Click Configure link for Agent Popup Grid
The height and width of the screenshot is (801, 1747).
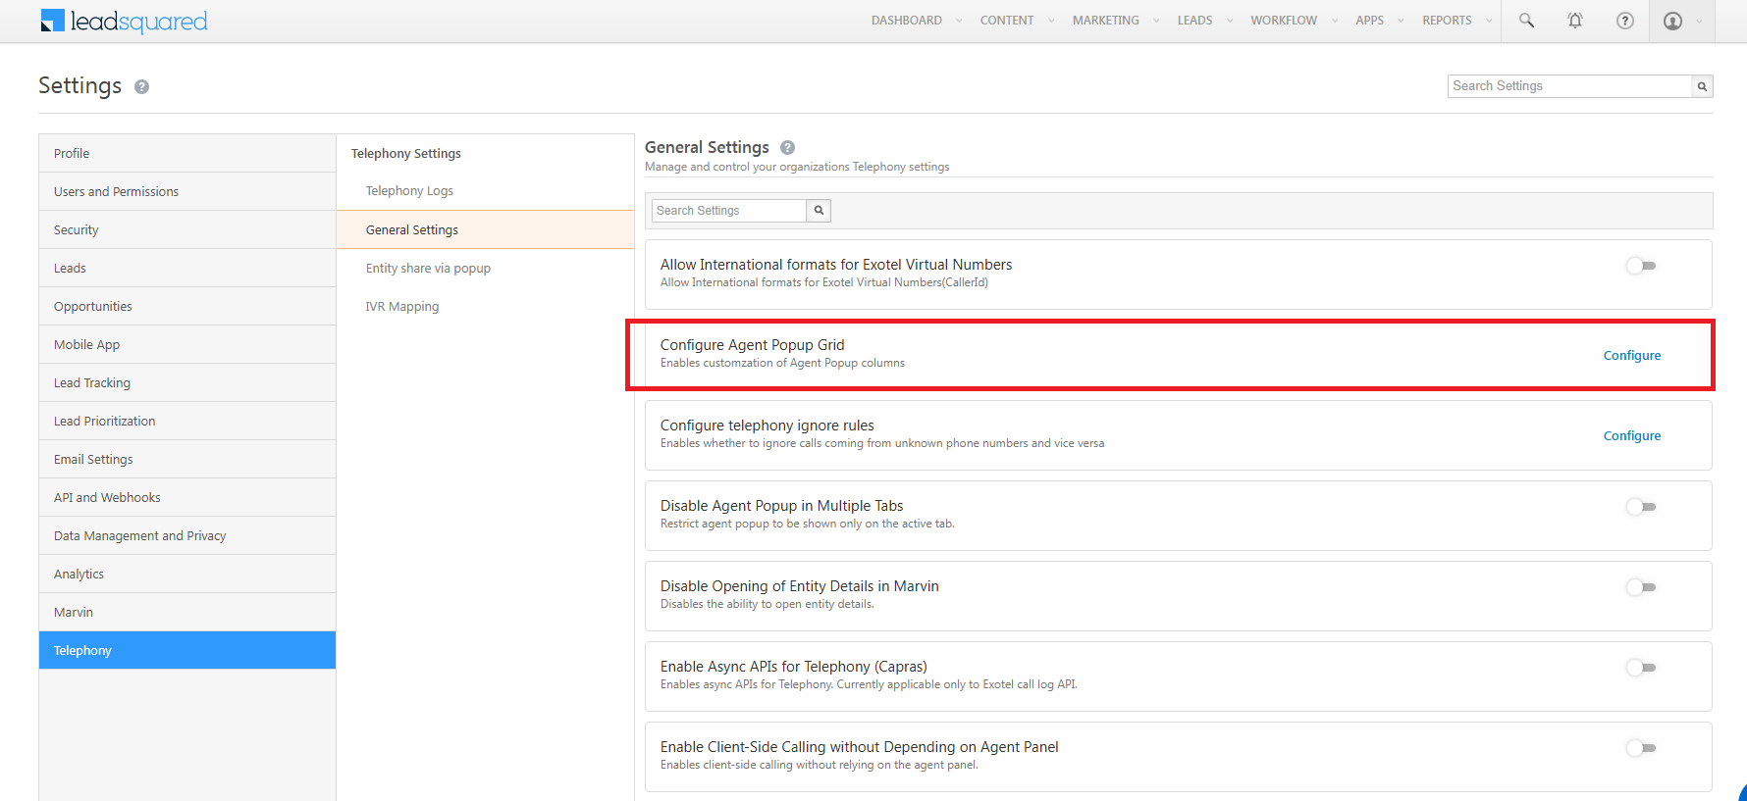click(x=1631, y=356)
